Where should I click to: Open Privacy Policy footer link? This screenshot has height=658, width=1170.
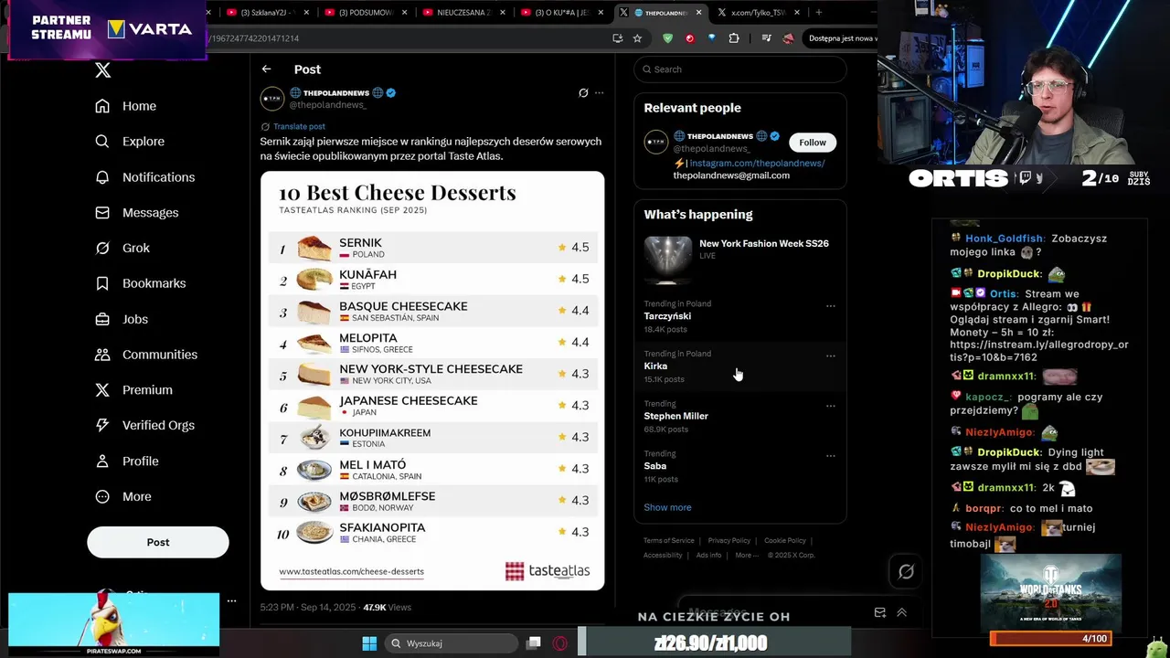point(729,541)
